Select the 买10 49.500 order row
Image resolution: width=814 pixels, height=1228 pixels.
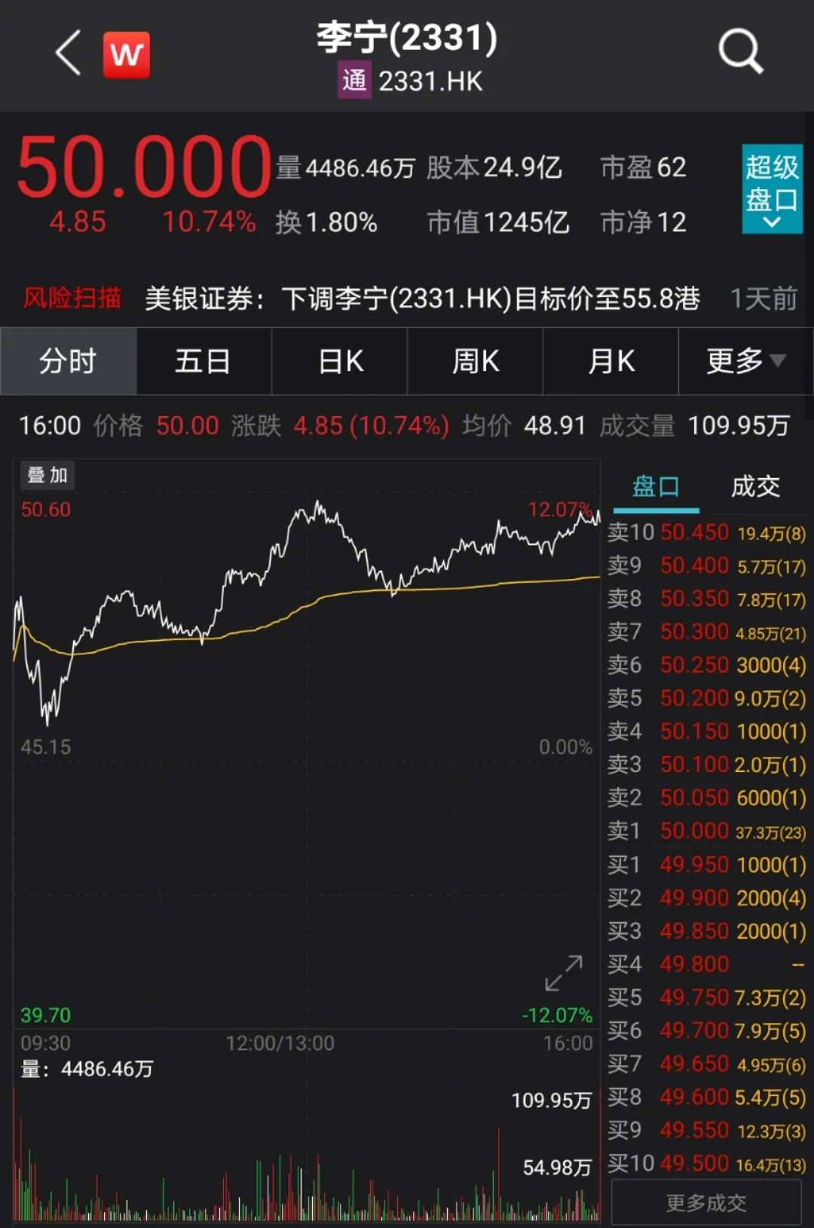(707, 1163)
